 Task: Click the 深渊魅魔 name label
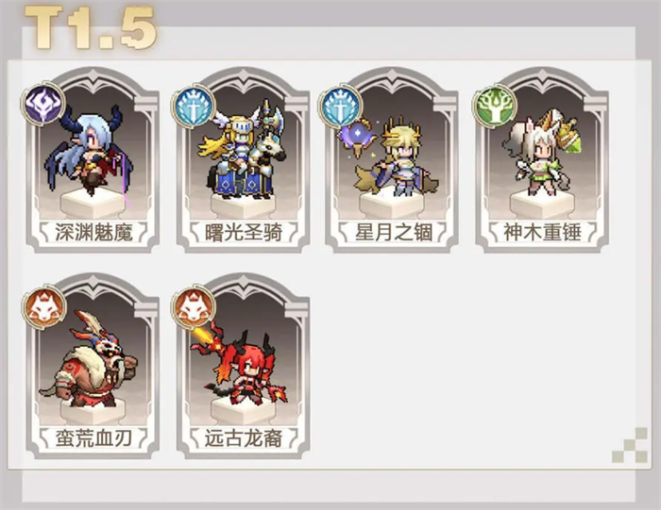click(x=93, y=232)
